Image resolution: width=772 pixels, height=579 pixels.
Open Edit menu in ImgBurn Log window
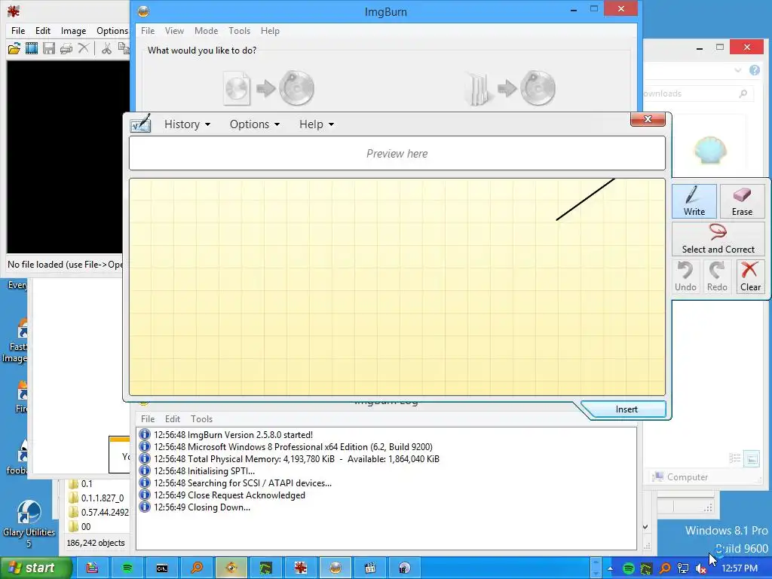pyautogui.click(x=173, y=419)
